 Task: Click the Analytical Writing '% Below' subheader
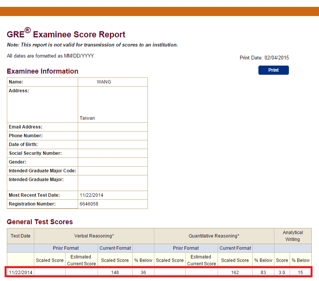pos(301,260)
